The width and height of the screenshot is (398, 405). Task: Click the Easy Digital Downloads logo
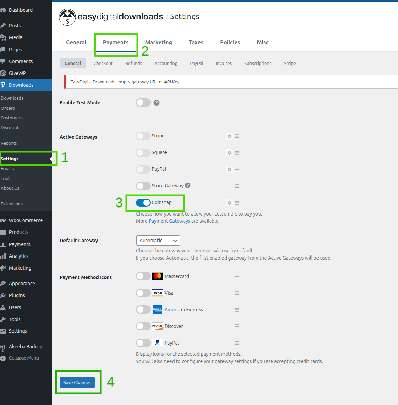point(67,17)
